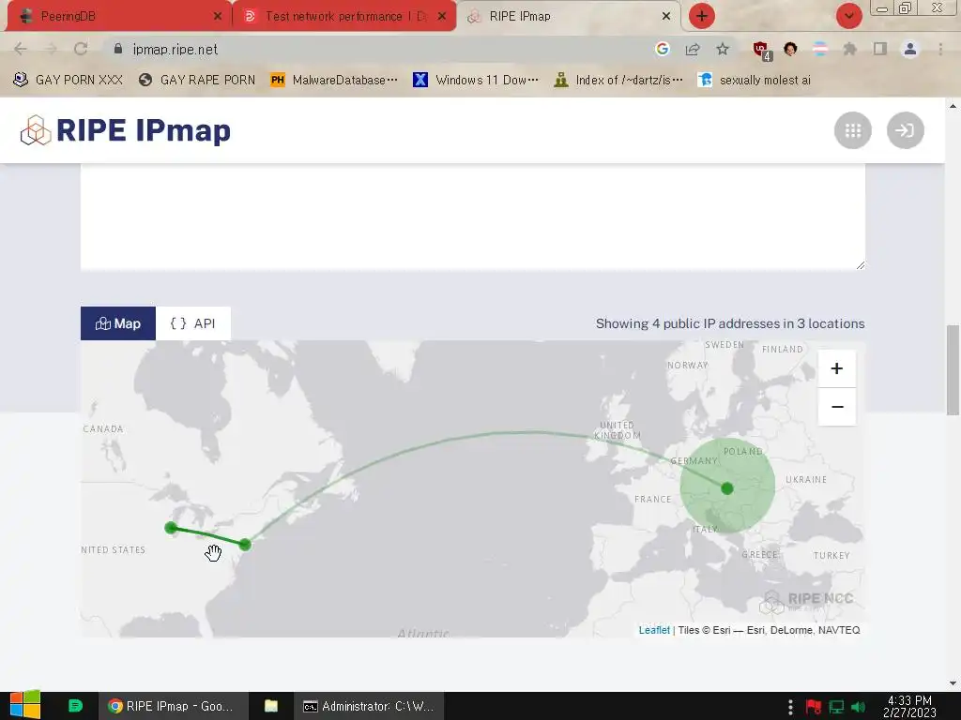
Task: Switch to Test network performance tab
Action: [344, 16]
